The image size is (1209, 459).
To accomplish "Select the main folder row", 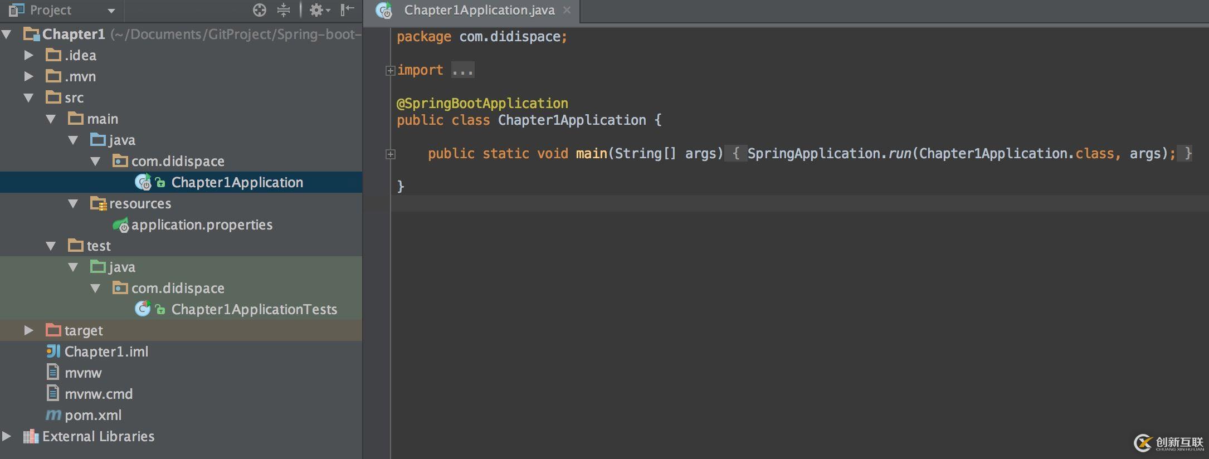I will point(181,119).
